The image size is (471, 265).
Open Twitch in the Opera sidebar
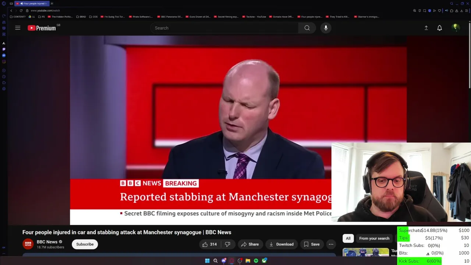(4, 49)
